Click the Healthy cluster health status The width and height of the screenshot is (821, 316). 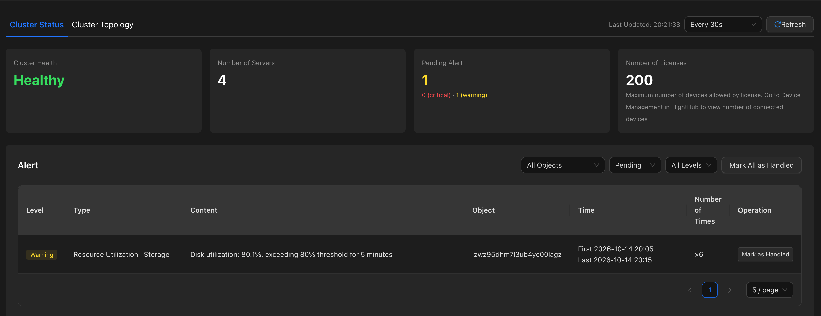(x=39, y=80)
